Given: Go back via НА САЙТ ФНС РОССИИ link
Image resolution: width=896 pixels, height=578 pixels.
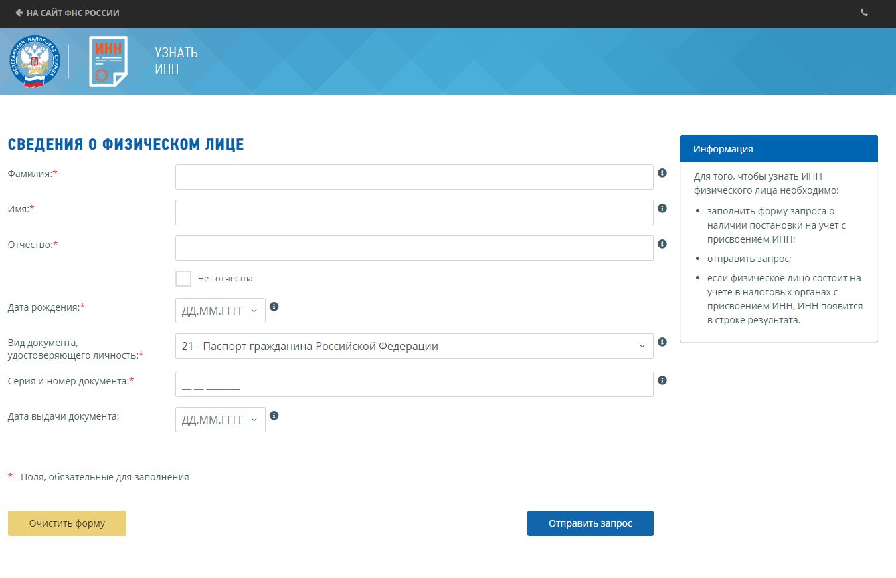Looking at the screenshot, I should click(68, 13).
